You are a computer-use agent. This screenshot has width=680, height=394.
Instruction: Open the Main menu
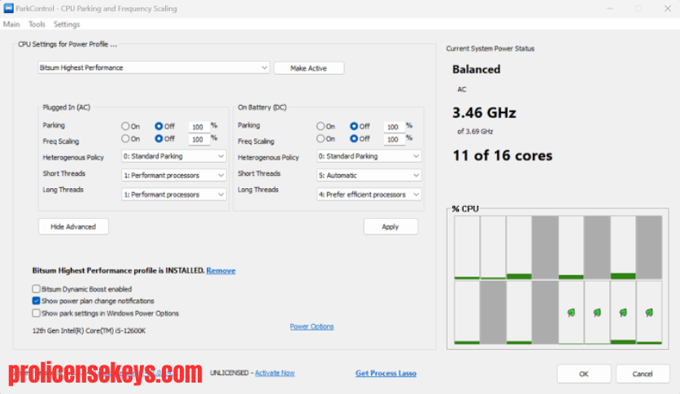[x=11, y=24]
